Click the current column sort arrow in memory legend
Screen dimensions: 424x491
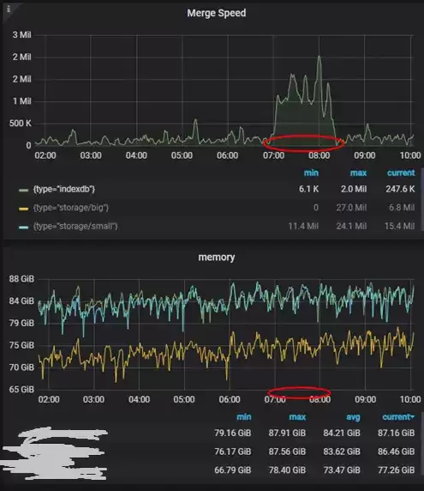413,417
